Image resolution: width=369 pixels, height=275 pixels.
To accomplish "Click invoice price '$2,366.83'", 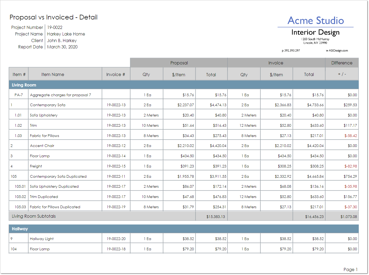I will (283, 105).
